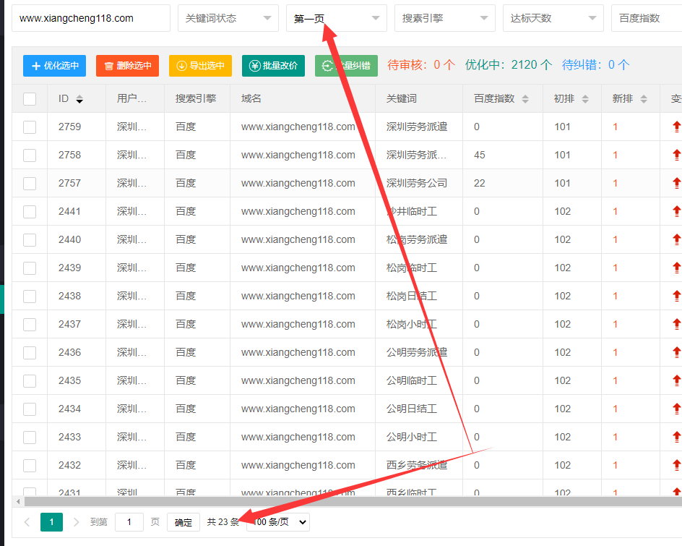The width and height of the screenshot is (682, 546).
Task: Toggle the select-all header checkbox
Action: (x=30, y=99)
